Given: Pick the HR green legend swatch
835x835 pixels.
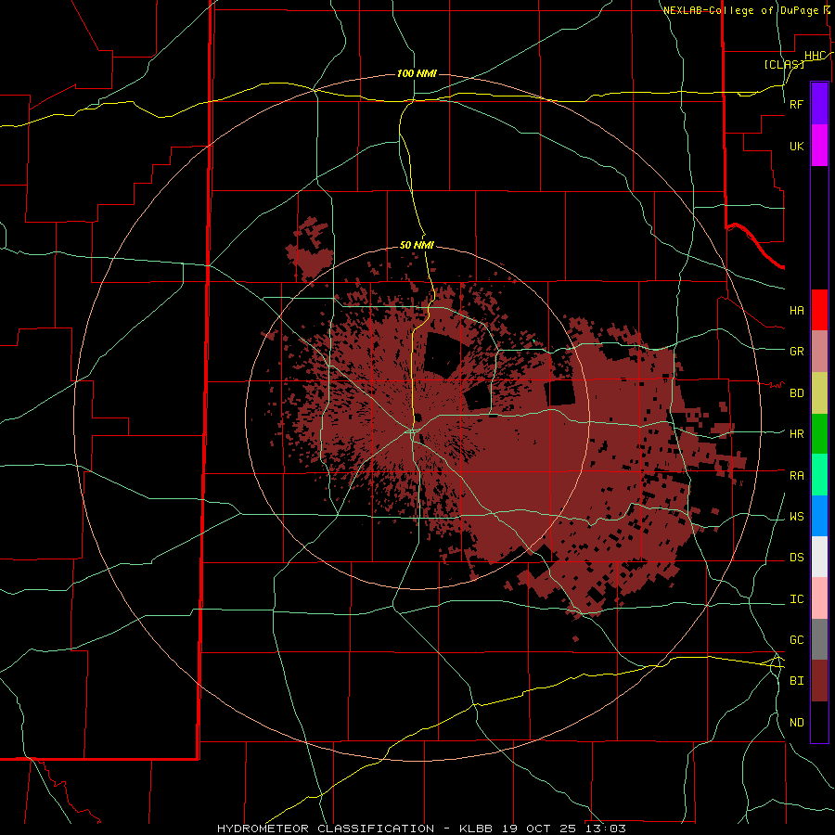Looking at the screenshot, I should click(819, 434).
